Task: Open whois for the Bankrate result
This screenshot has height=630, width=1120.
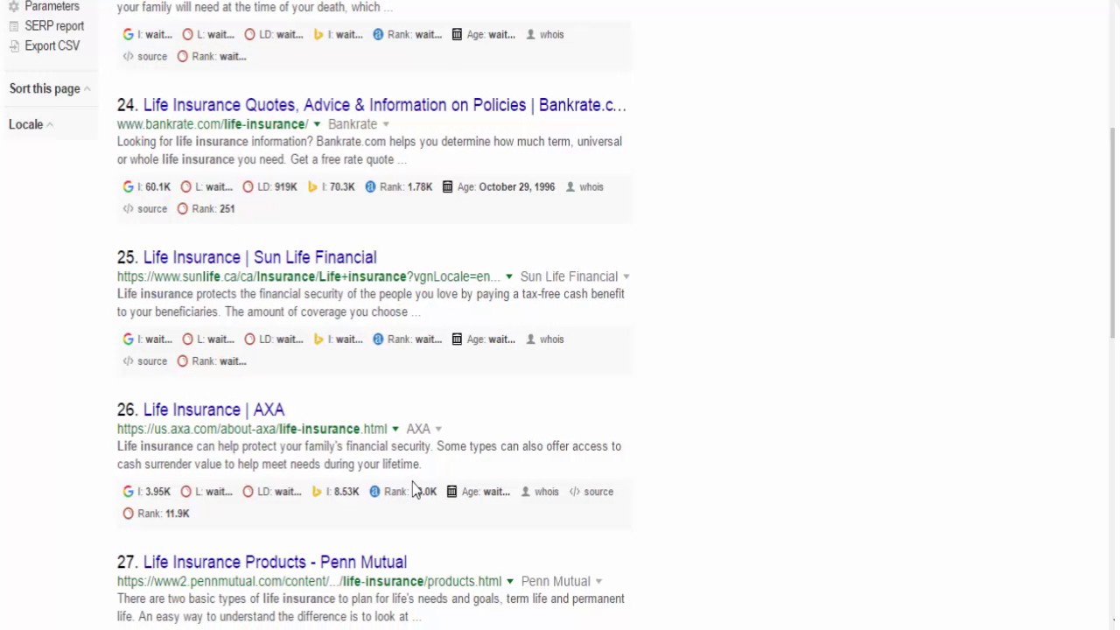Action: click(x=584, y=186)
